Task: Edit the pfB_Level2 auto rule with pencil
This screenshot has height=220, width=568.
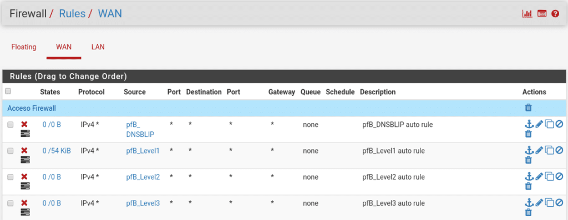Action: click(x=539, y=177)
